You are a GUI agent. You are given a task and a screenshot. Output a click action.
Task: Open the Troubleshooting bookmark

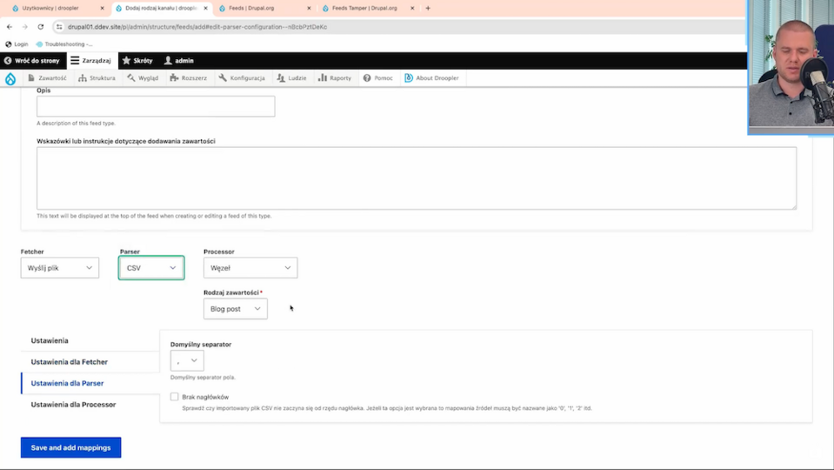click(x=64, y=44)
